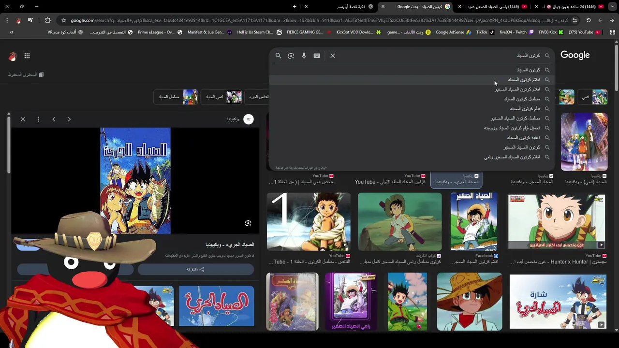
Task: Reload the page
Action: click(589, 20)
